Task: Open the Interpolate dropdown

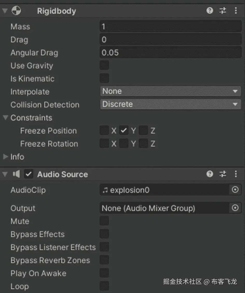Action: (x=170, y=91)
